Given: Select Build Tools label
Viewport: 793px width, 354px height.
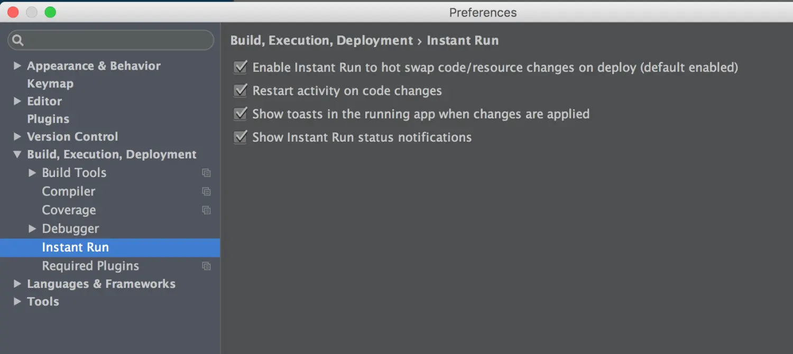Looking at the screenshot, I should 74,173.
